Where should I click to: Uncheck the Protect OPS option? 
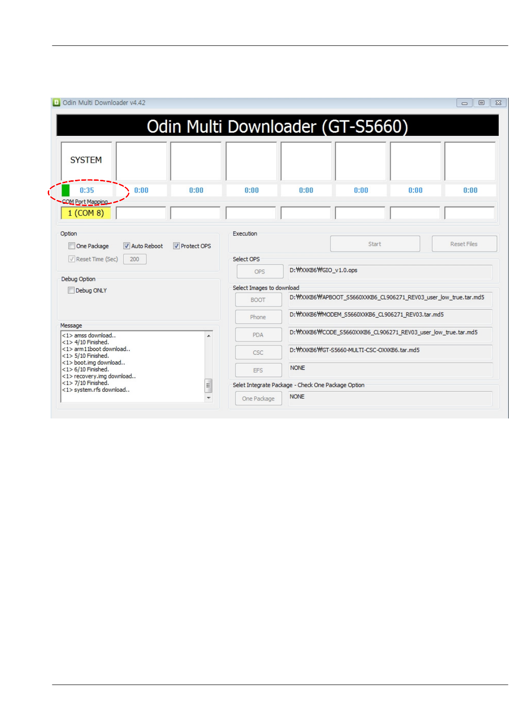[x=176, y=246]
